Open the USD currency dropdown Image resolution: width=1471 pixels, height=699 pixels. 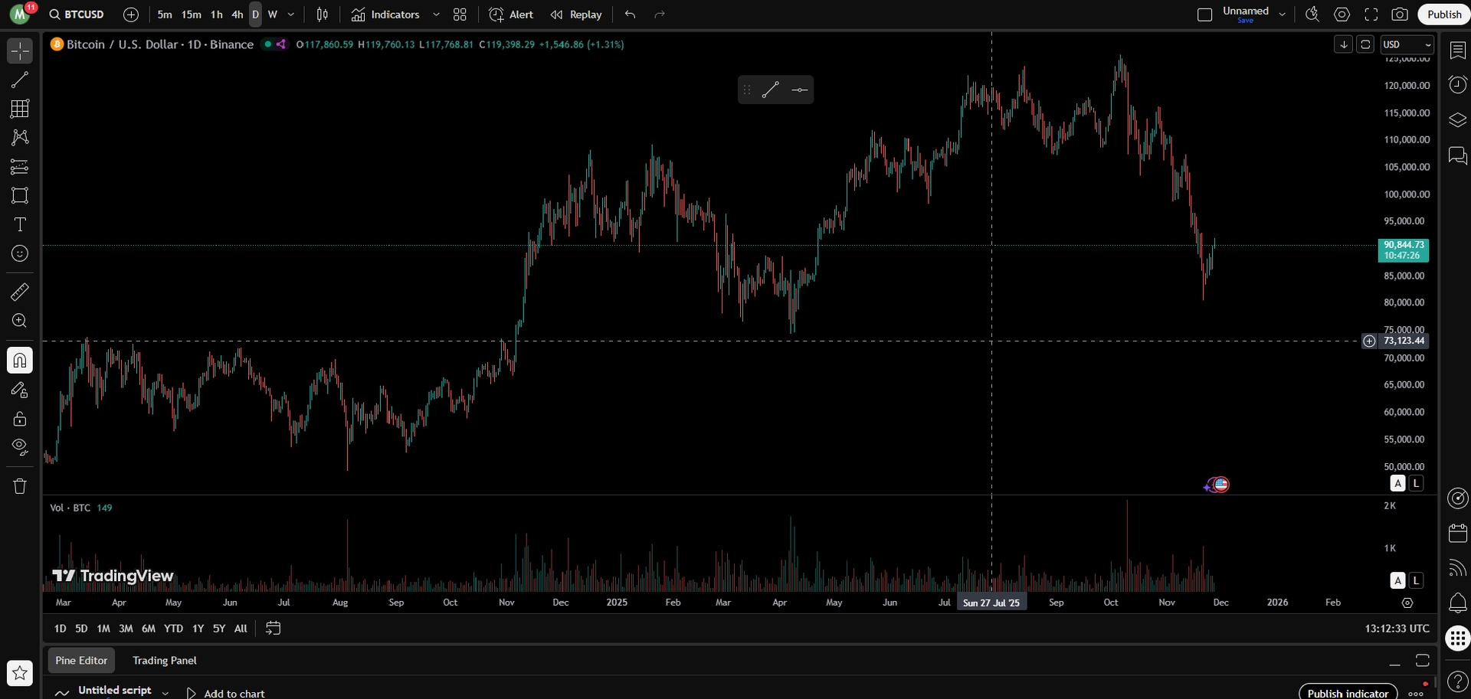[1407, 44]
